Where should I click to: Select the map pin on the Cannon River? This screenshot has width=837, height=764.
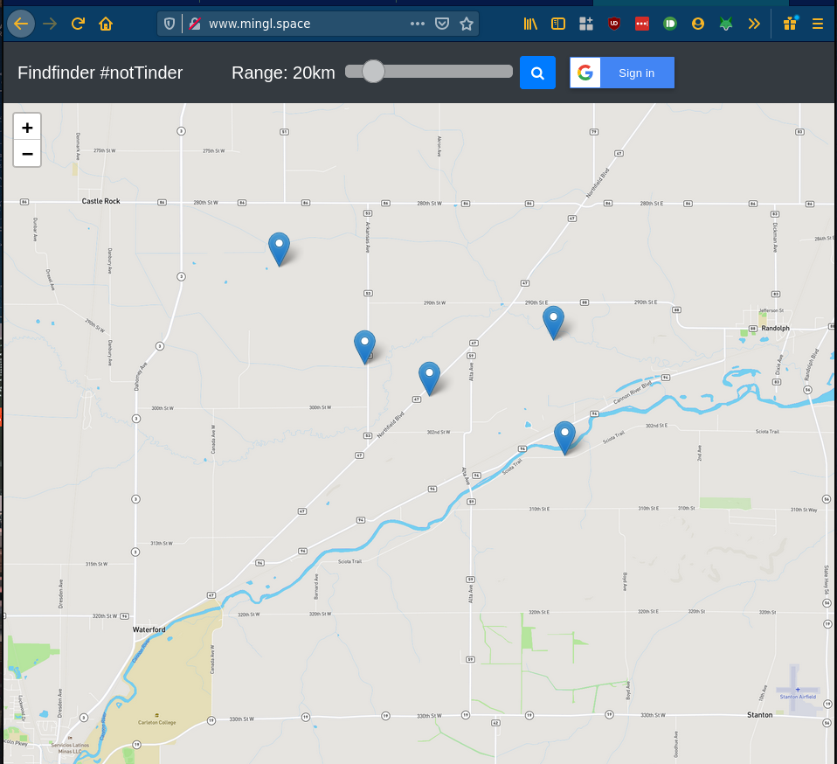click(x=564, y=438)
